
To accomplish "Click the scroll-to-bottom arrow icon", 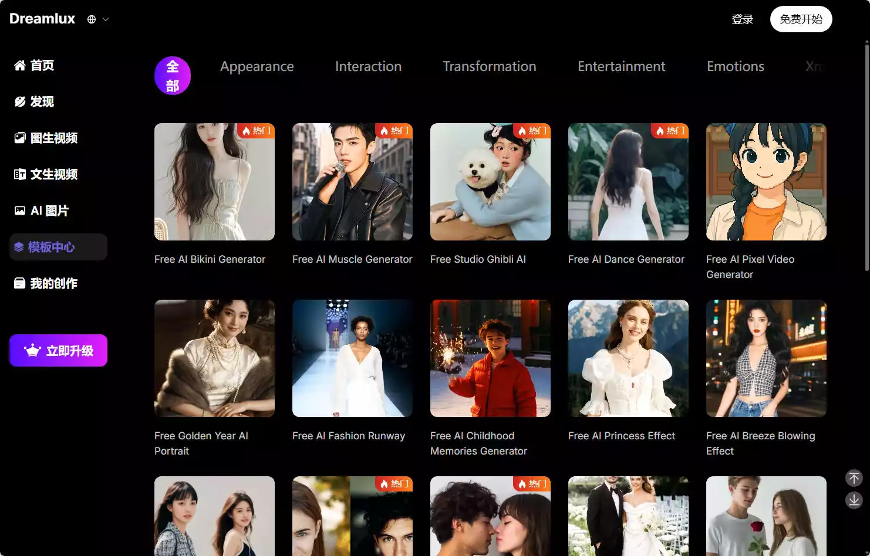I will (x=854, y=500).
